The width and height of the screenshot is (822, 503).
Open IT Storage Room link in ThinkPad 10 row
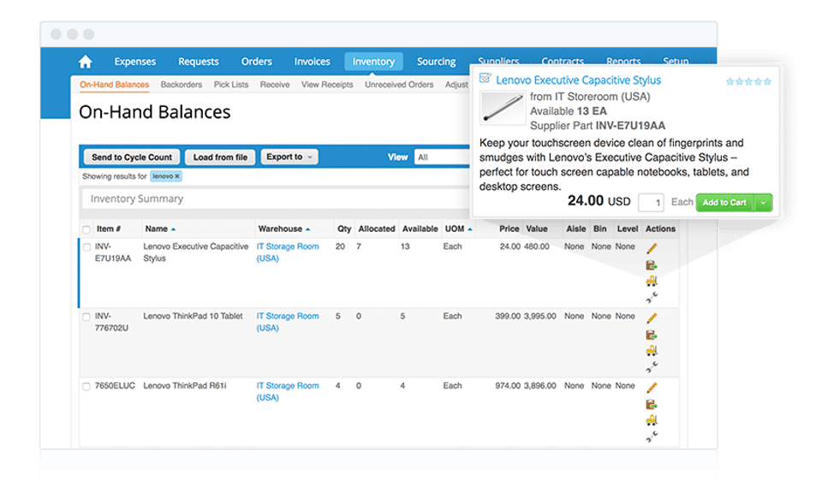click(288, 322)
